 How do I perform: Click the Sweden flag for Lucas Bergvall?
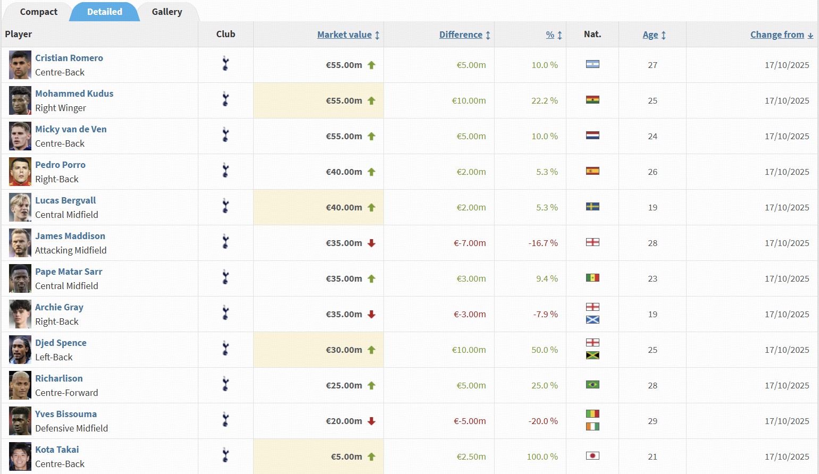coord(592,207)
